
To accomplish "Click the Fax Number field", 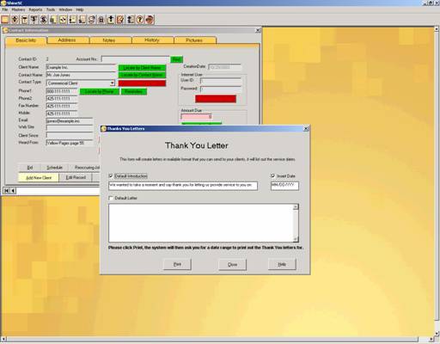I will click(x=62, y=106).
